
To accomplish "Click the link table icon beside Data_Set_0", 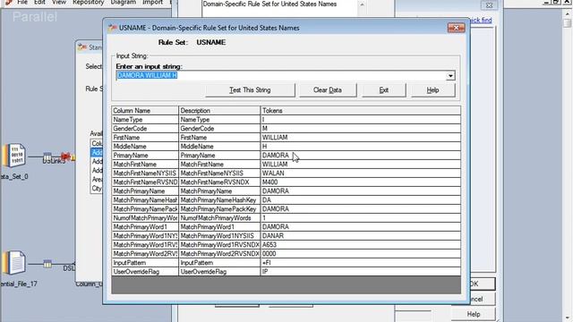I will [47, 157].
